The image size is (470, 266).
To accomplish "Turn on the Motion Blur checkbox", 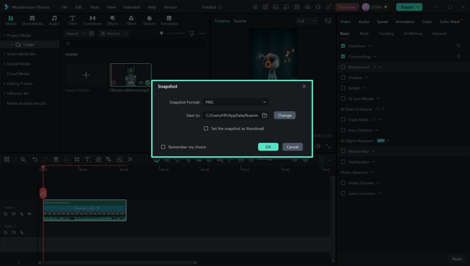I will 343,151.
